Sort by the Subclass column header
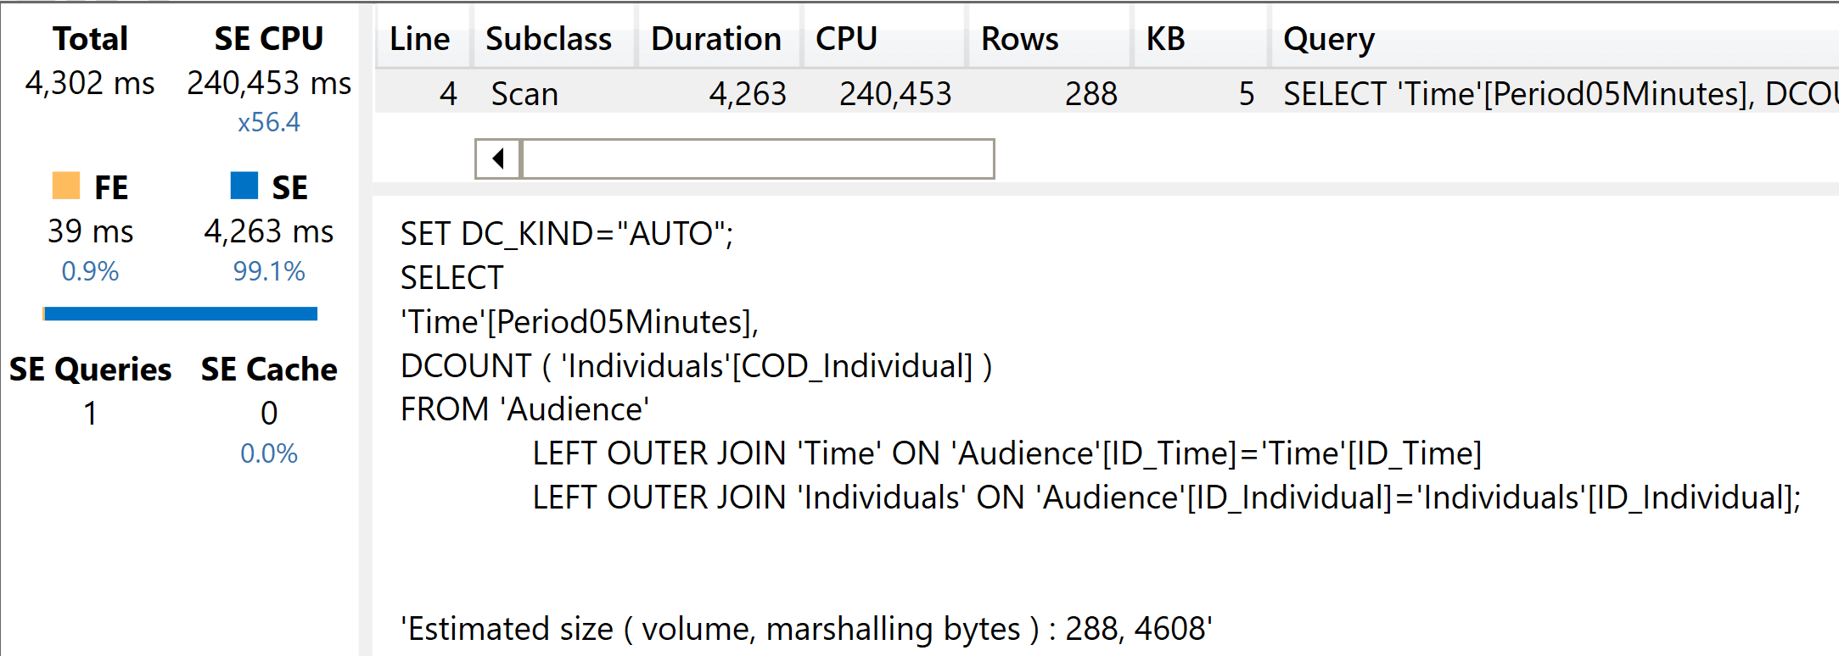Image resolution: width=1839 pixels, height=656 pixels. [548, 39]
